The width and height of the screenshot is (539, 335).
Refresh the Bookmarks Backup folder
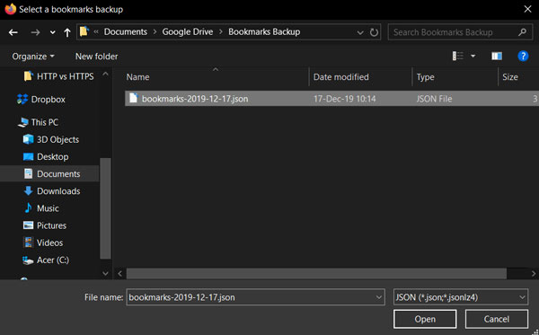pyautogui.click(x=374, y=32)
